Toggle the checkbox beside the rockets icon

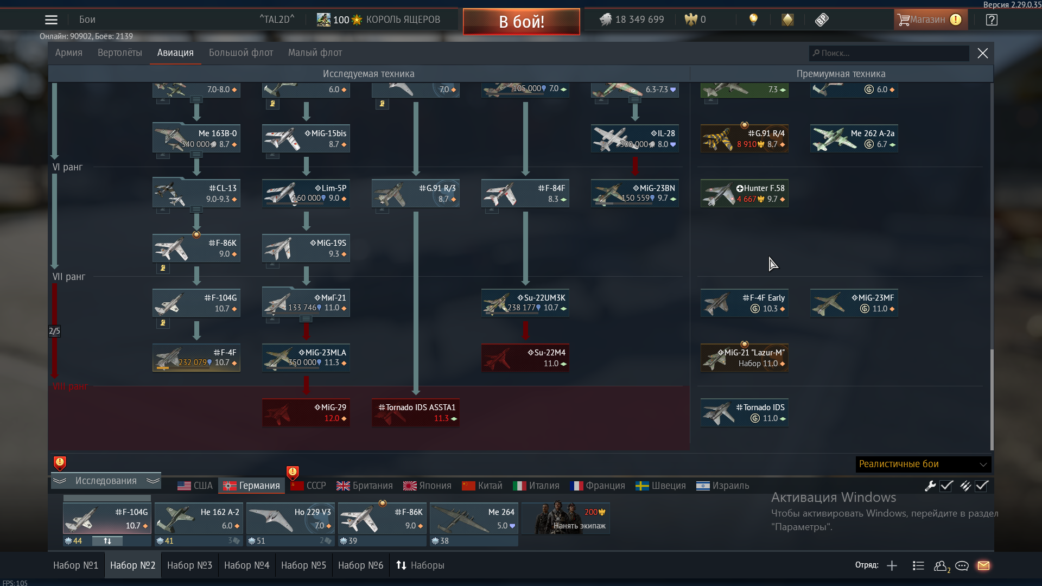(x=981, y=486)
